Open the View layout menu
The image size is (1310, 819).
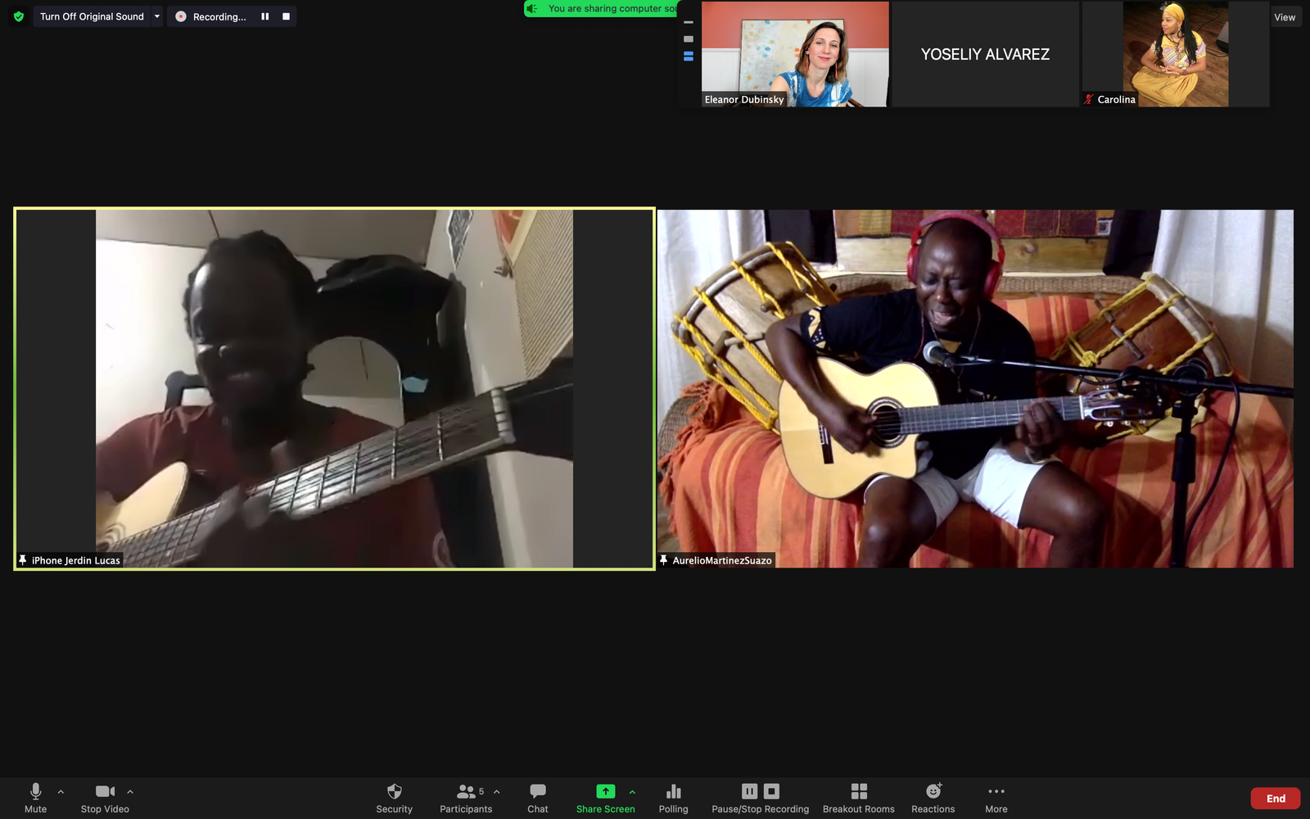coord(1284,17)
